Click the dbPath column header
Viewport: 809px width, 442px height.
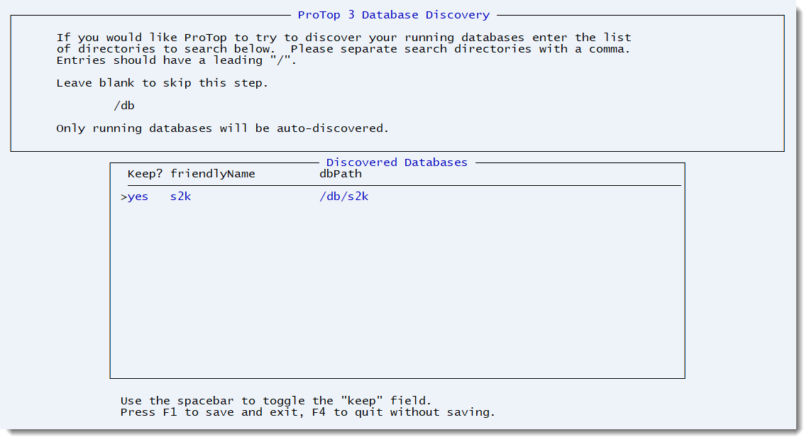pyautogui.click(x=340, y=174)
